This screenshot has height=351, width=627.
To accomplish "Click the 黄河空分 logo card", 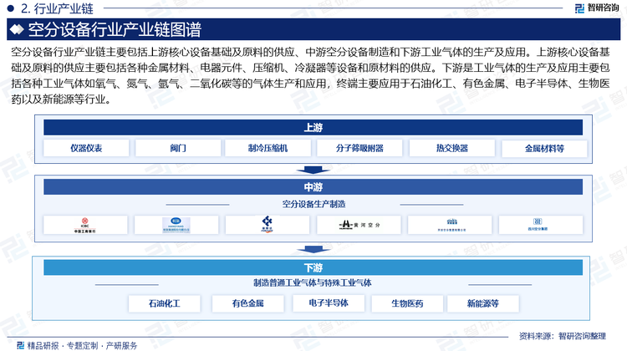I will (x=359, y=225).
